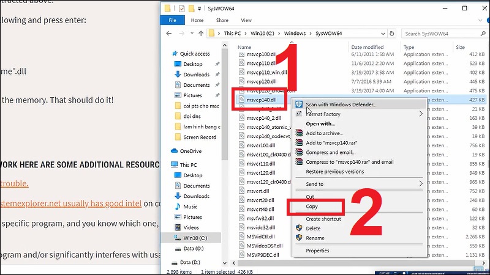Viewport: 490px width, 275px height.
Task: Click the Windows Defender shield icon
Action: click(x=299, y=104)
